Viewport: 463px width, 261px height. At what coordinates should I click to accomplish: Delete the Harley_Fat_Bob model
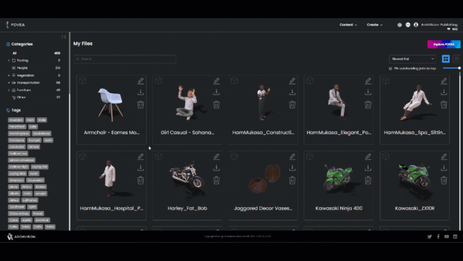point(216,180)
